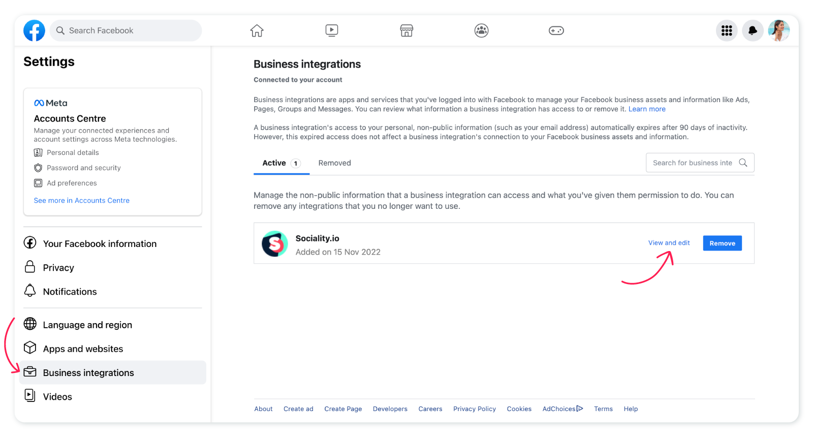Click the Search Facebook field
Viewport: 813px width, 437px height.
[x=126, y=30]
